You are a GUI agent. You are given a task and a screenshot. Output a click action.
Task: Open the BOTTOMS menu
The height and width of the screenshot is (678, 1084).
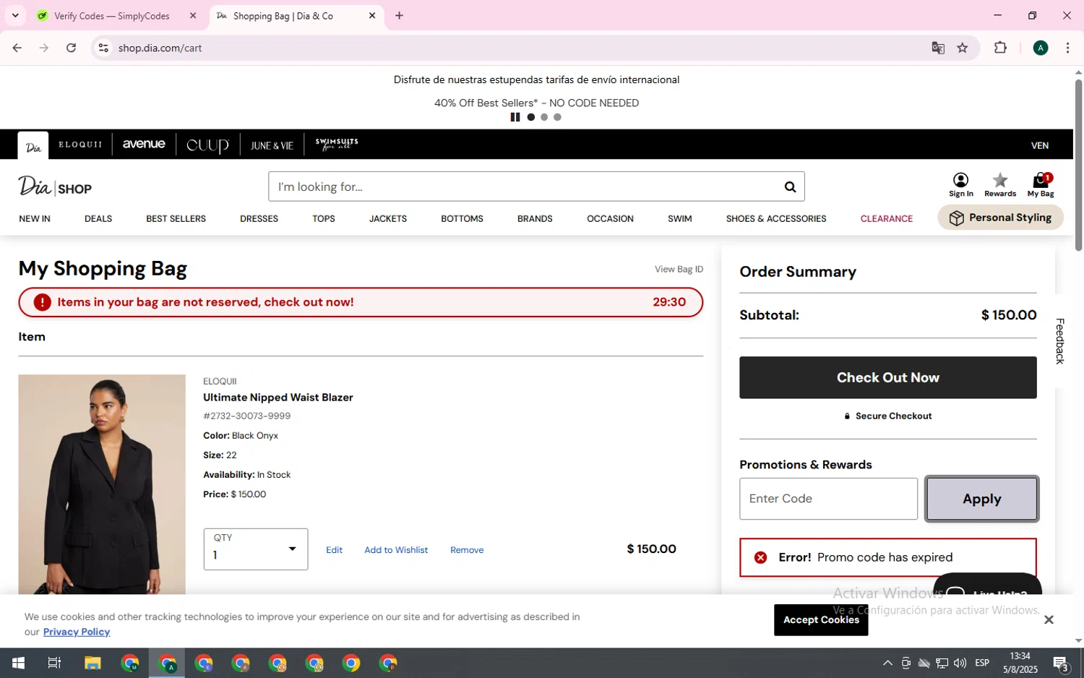coord(462,218)
